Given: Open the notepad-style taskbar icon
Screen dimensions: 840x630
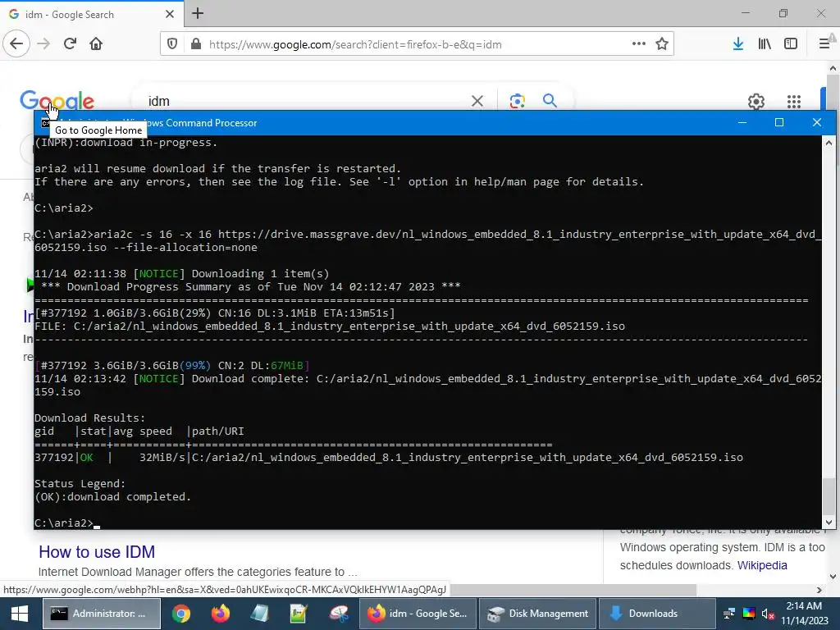Looking at the screenshot, I should [x=259, y=614].
